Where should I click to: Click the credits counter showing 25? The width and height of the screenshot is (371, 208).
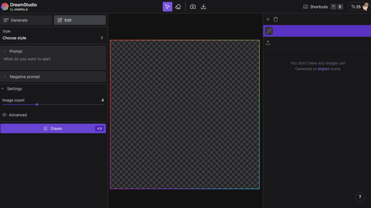tap(356, 7)
